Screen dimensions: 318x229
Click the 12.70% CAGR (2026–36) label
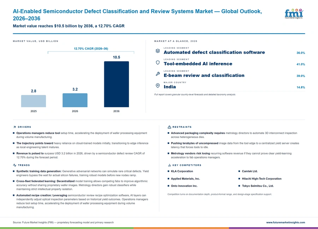pyautogui.click(x=91, y=49)
